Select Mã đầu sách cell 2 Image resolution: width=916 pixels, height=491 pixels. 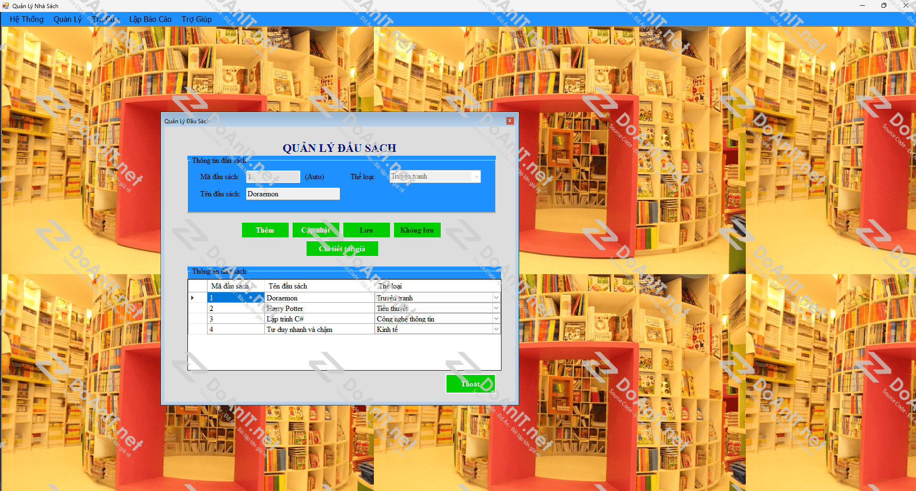tap(236, 309)
